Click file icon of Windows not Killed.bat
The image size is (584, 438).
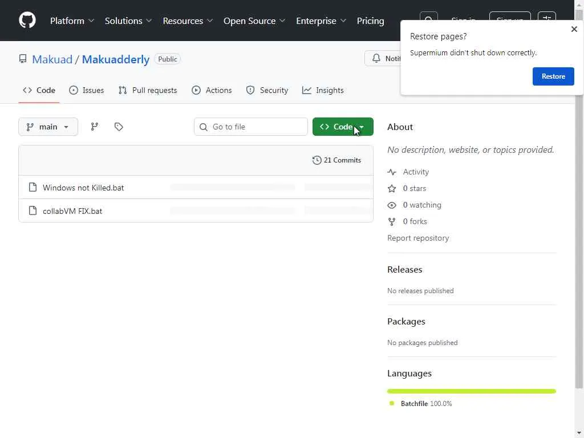pos(33,187)
